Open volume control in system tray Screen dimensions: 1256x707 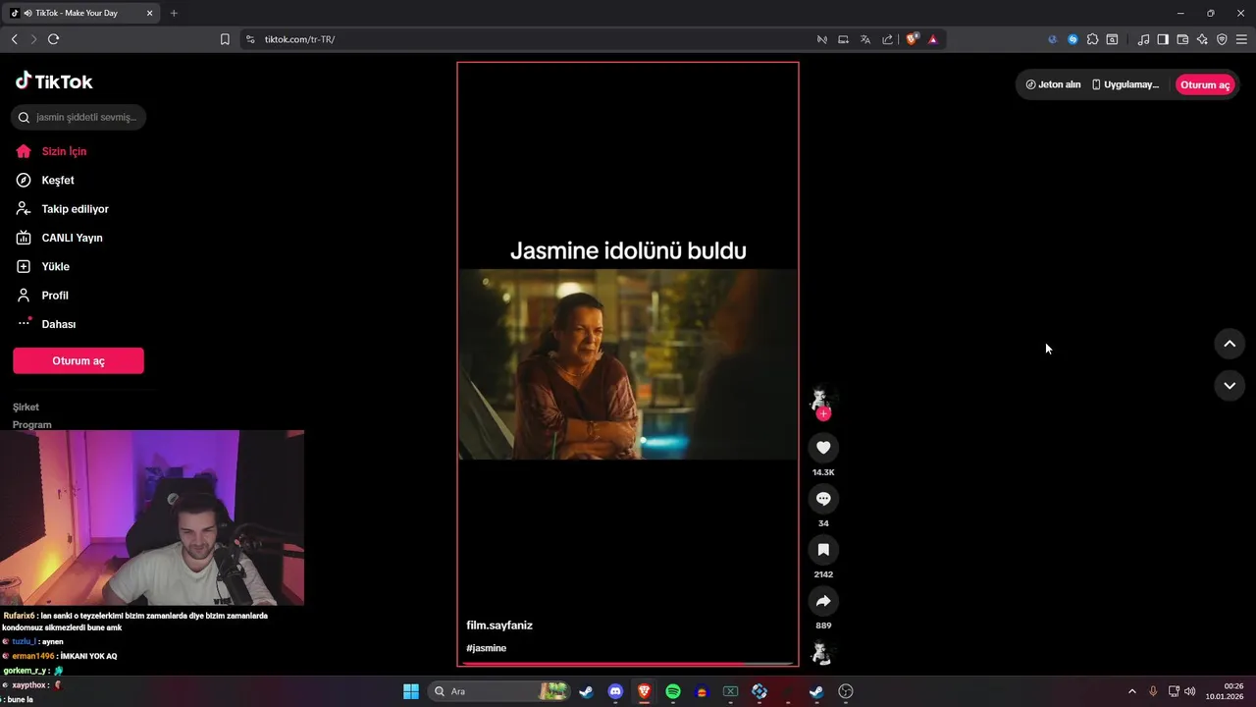1190,691
